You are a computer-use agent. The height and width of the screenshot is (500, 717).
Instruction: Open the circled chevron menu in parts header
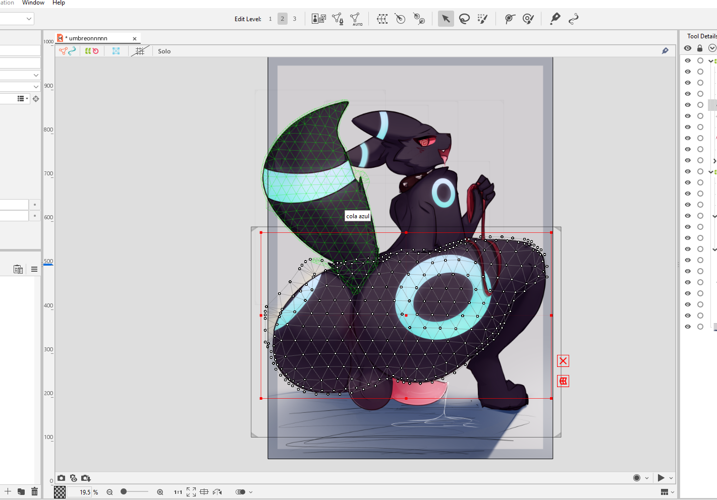712,48
